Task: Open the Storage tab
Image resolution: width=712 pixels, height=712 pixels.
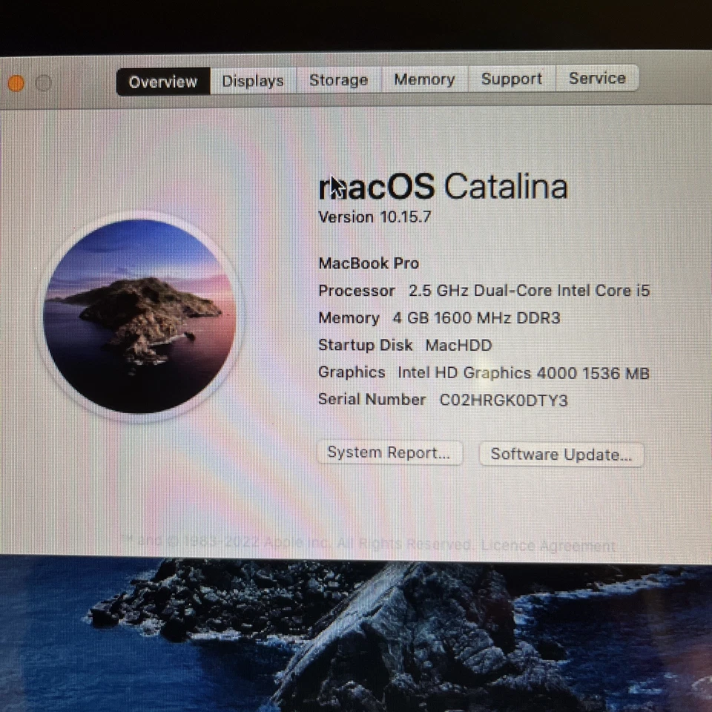Action: (338, 79)
